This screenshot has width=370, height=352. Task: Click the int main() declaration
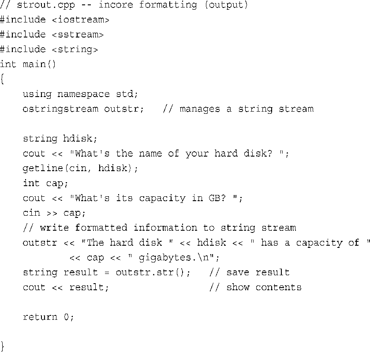(x=28, y=64)
